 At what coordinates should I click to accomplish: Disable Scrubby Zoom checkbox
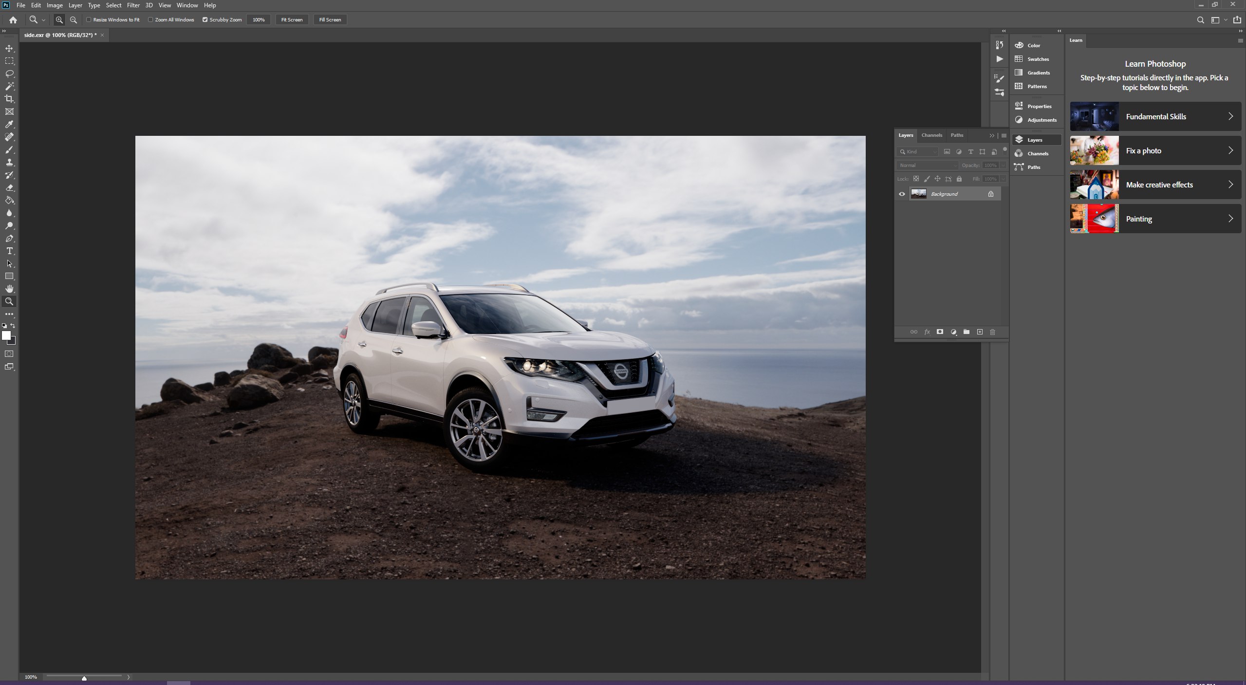(205, 20)
